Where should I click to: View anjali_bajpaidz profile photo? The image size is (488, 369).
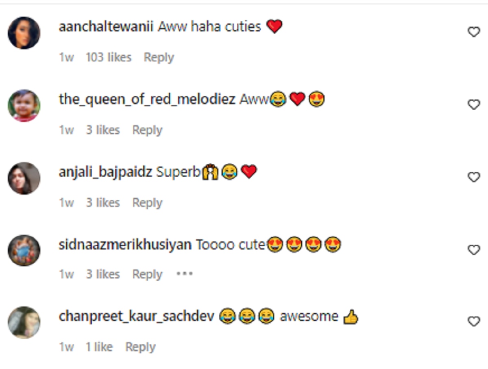tap(24, 178)
